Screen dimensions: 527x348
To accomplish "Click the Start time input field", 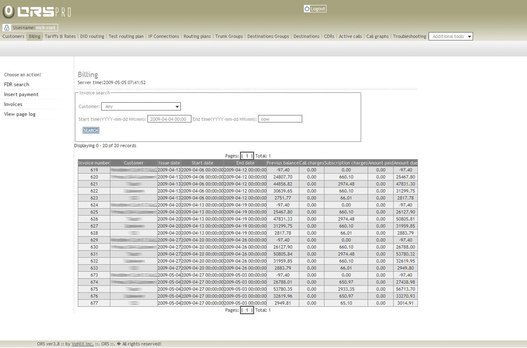I will pyautogui.click(x=169, y=119).
